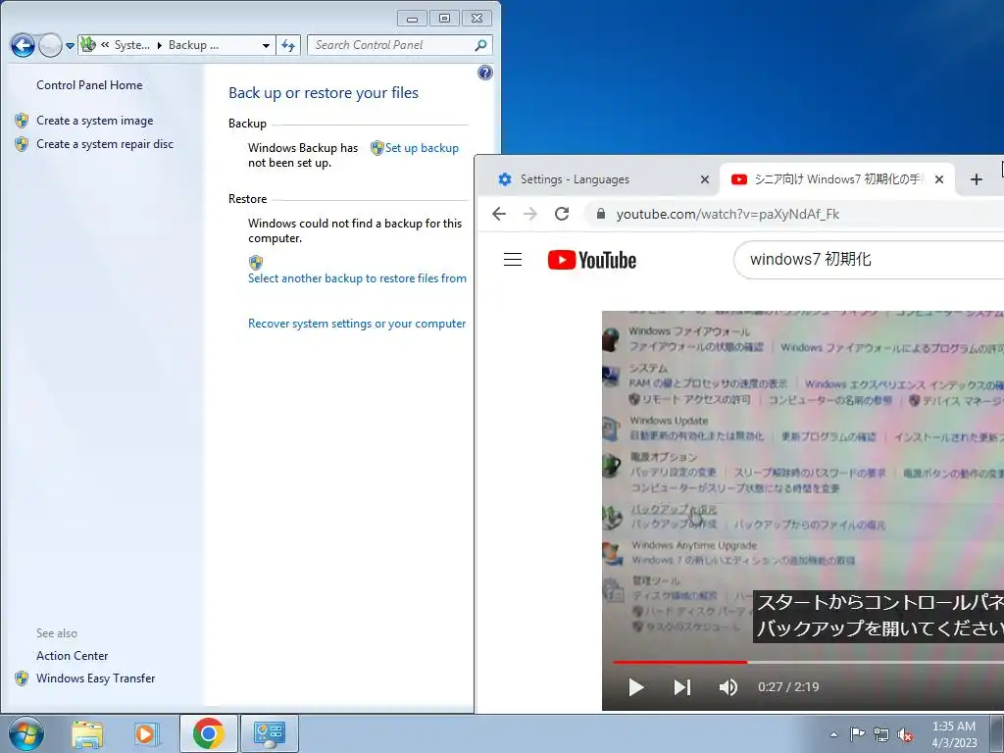Click the YouTube search box
1004x753 pixels.
pyautogui.click(x=870, y=259)
